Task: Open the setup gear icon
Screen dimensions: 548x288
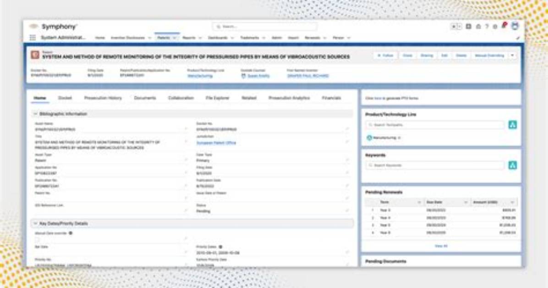Action: coord(495,27)
